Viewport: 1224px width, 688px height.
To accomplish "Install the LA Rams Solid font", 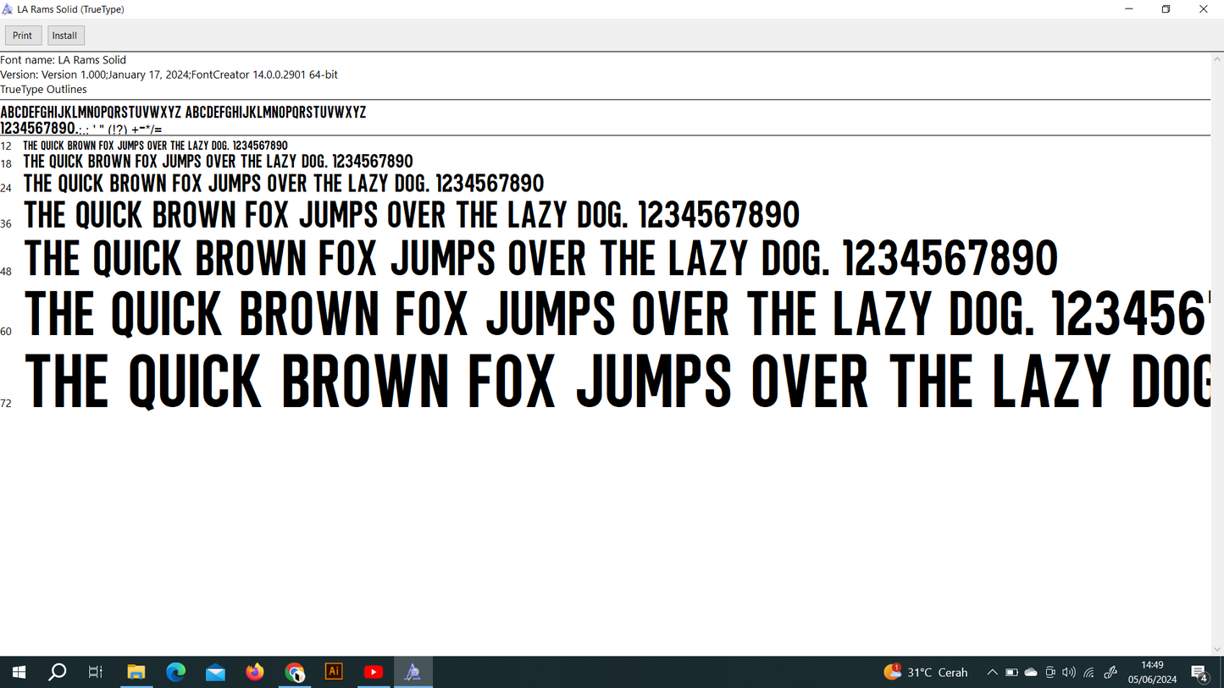I will click(x=65, y=36).
